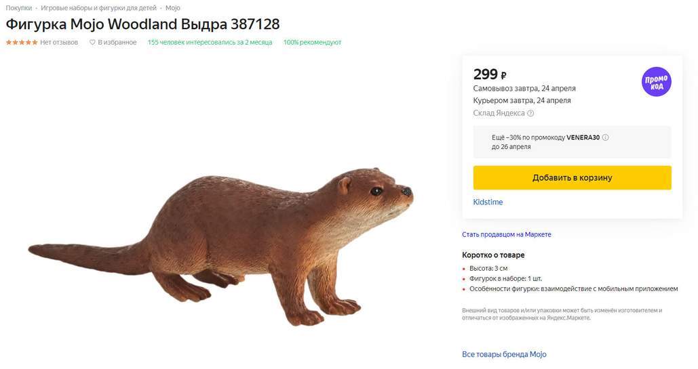This screenshot has height=369, width=698.
Task: Open the Kidstime seller link
Action: [488, 202]
